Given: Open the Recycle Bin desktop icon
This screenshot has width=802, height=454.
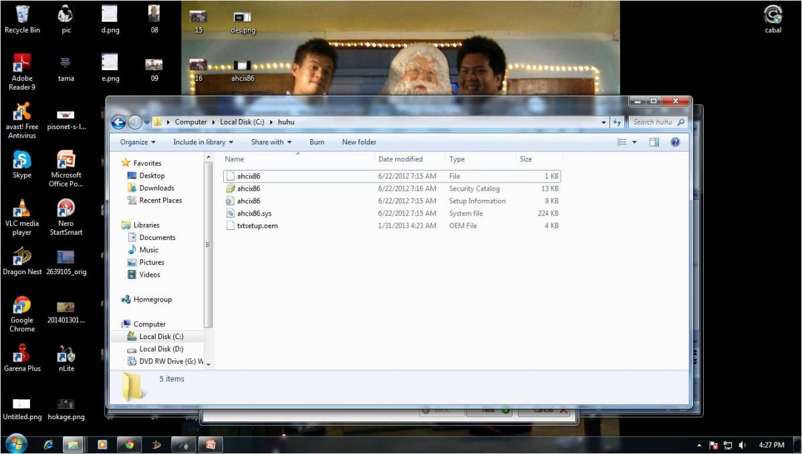Looking at the screenshot, I should 22,19.
